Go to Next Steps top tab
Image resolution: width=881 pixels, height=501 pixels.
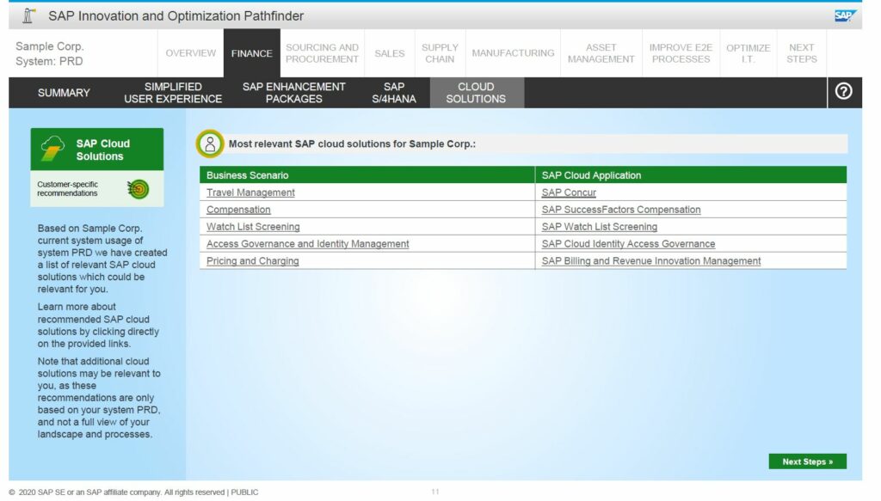pyautogui.click(x=802, y=53)
